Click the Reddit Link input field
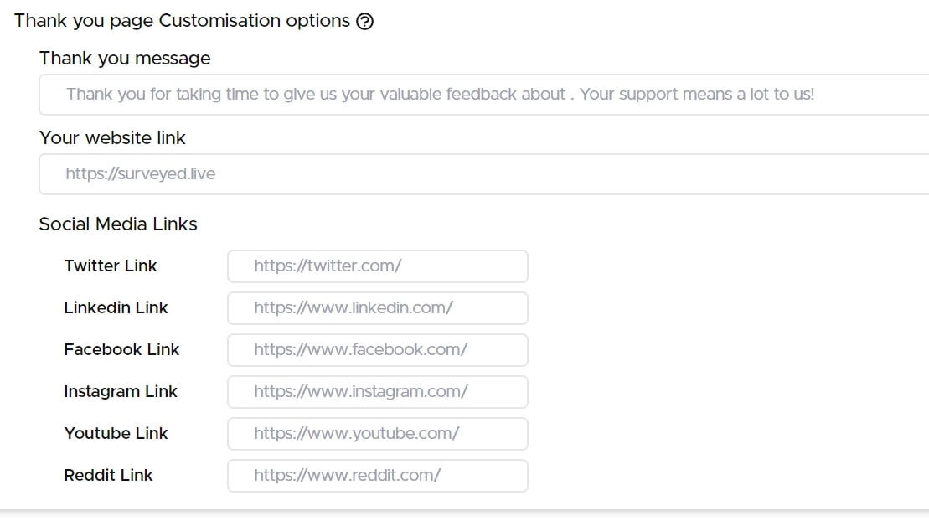This screenshot has width=929, height=521. click(x=377, y=475)
